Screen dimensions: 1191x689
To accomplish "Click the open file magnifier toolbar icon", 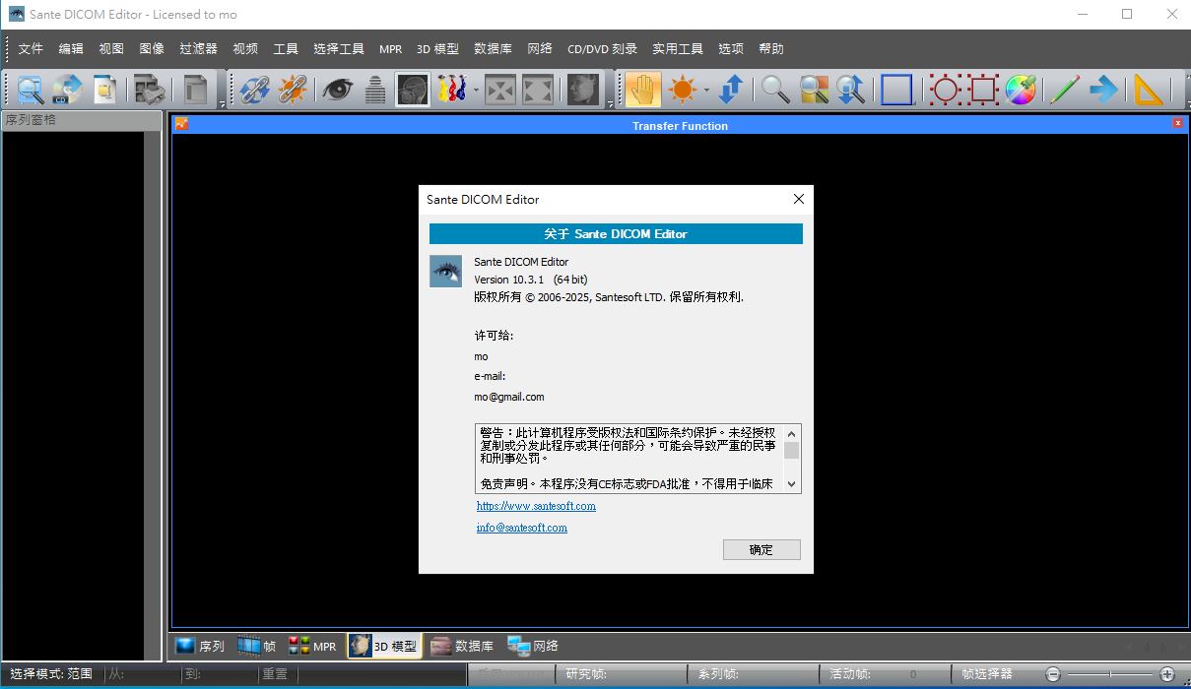I will tap(31, 90).
